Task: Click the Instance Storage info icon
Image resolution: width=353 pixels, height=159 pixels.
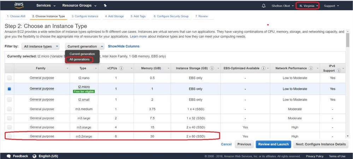Action: (212, 68)
